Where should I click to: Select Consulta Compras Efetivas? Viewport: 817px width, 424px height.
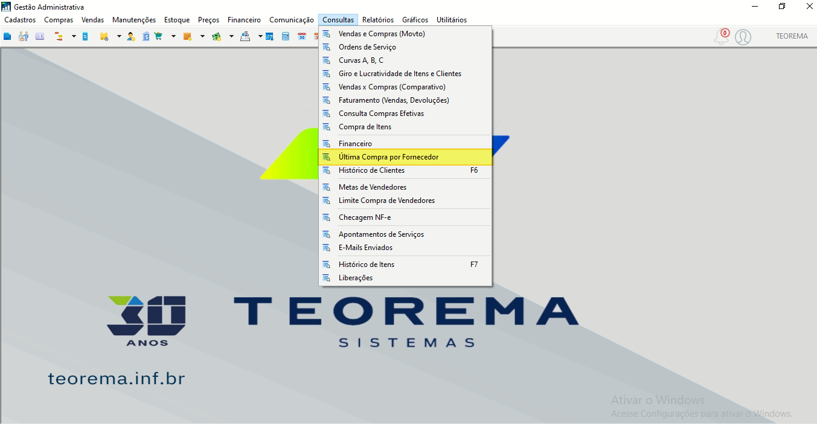(406, 114)
